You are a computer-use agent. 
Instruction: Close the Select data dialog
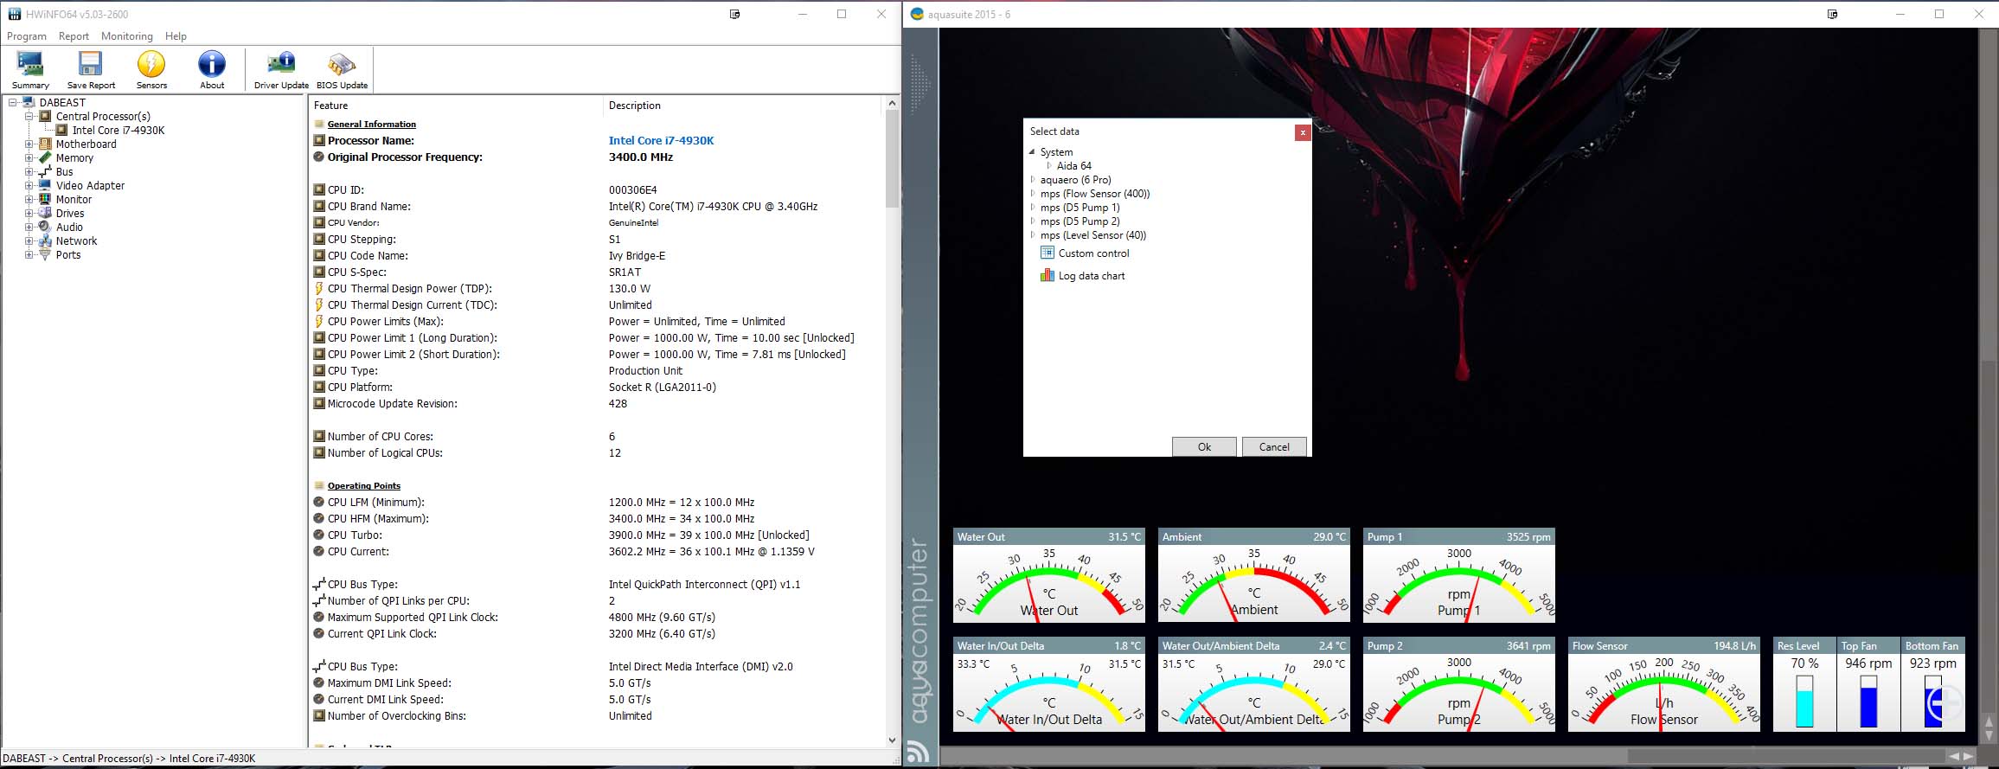[1302, 132]
